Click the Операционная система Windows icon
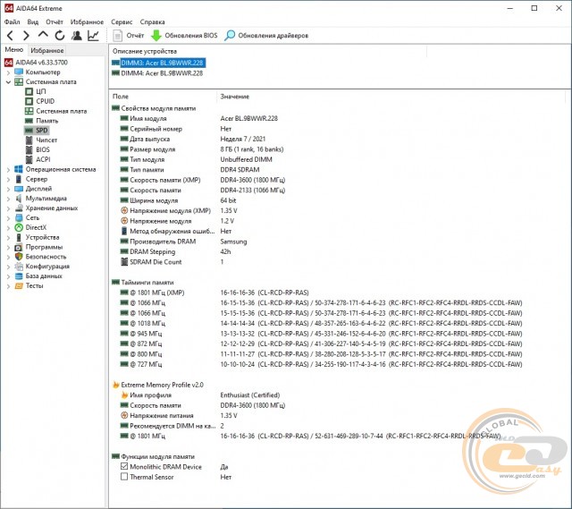Image resolution: width=572 pixels, height=509 pixels. (19, 169)
